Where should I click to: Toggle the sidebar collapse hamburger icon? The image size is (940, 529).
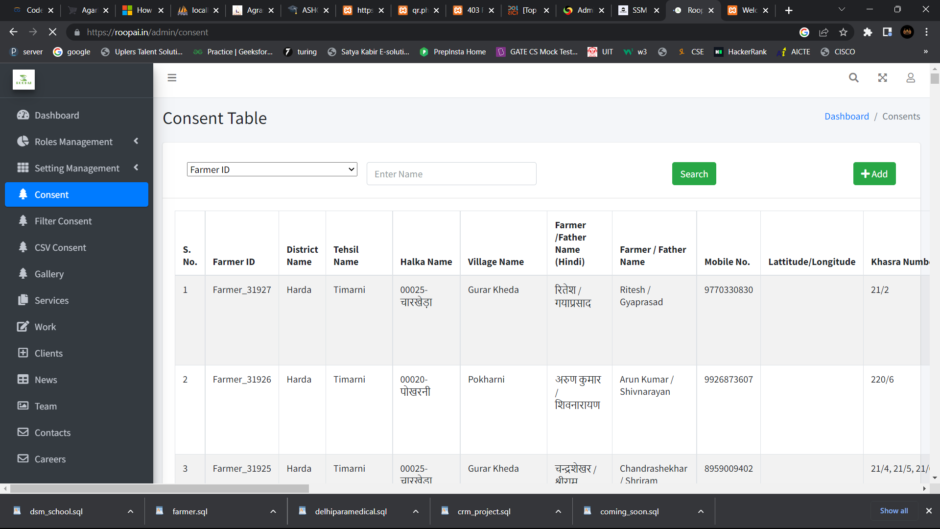click(172, 77)
